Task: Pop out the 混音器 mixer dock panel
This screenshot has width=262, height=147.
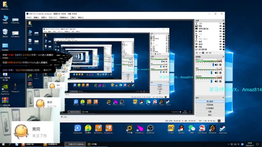Action: (x=223, y=57)
